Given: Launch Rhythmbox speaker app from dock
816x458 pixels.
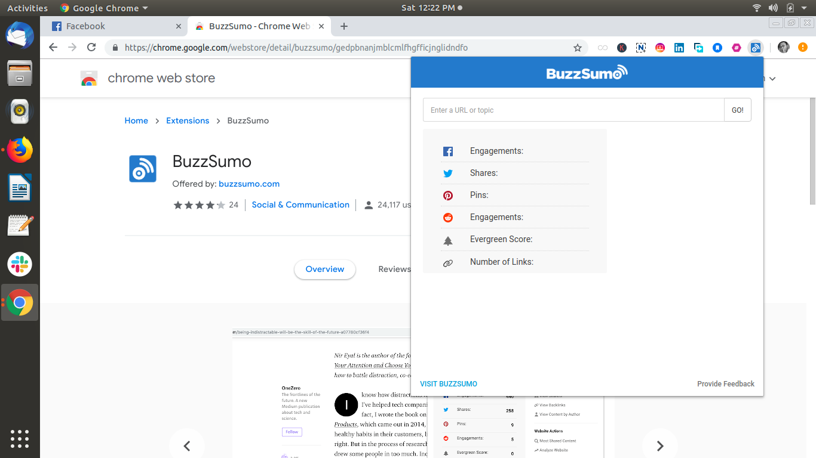Looking at the screenshot, I should click(x=20, y=112).
